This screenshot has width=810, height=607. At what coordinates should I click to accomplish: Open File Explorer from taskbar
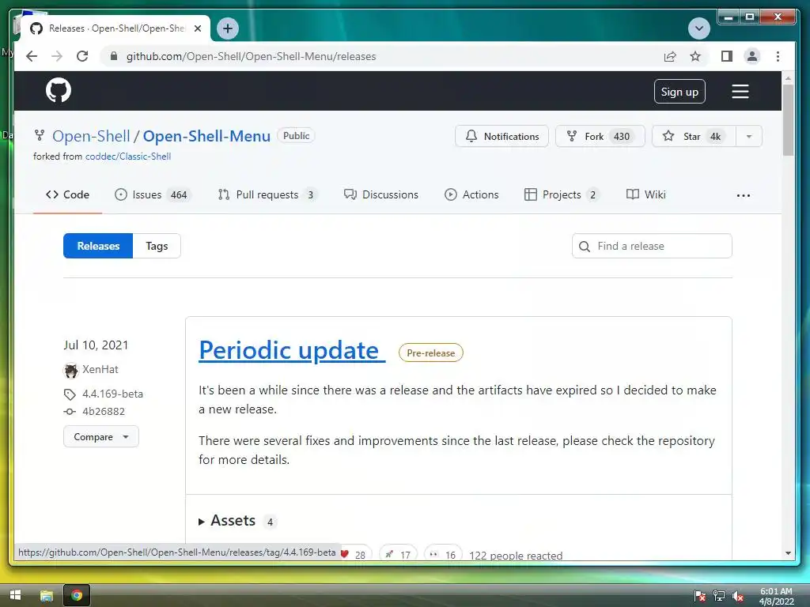coord(47,595)
